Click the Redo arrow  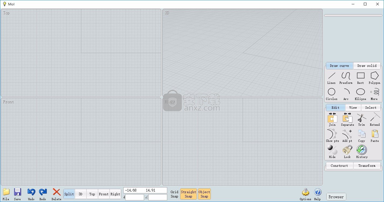[x=43, y=192]
